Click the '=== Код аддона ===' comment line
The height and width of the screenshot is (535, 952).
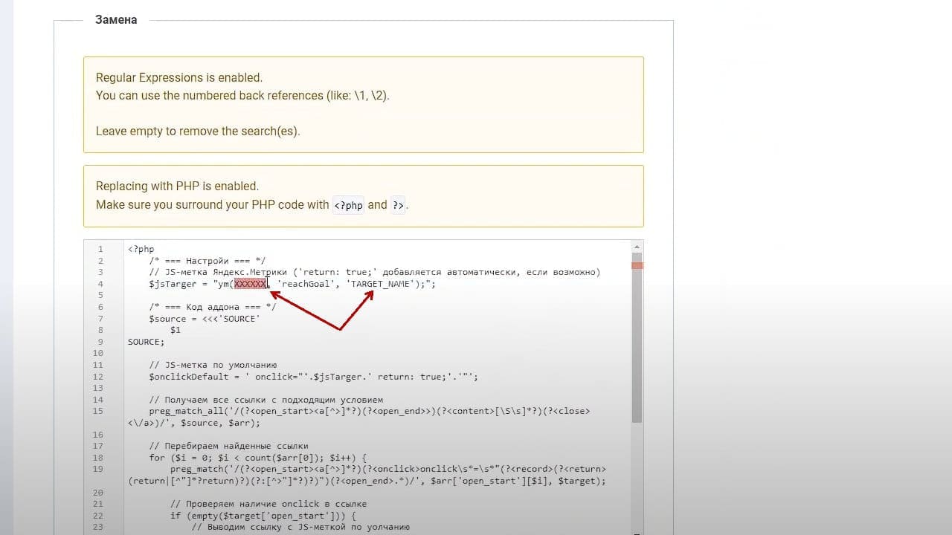212,307
